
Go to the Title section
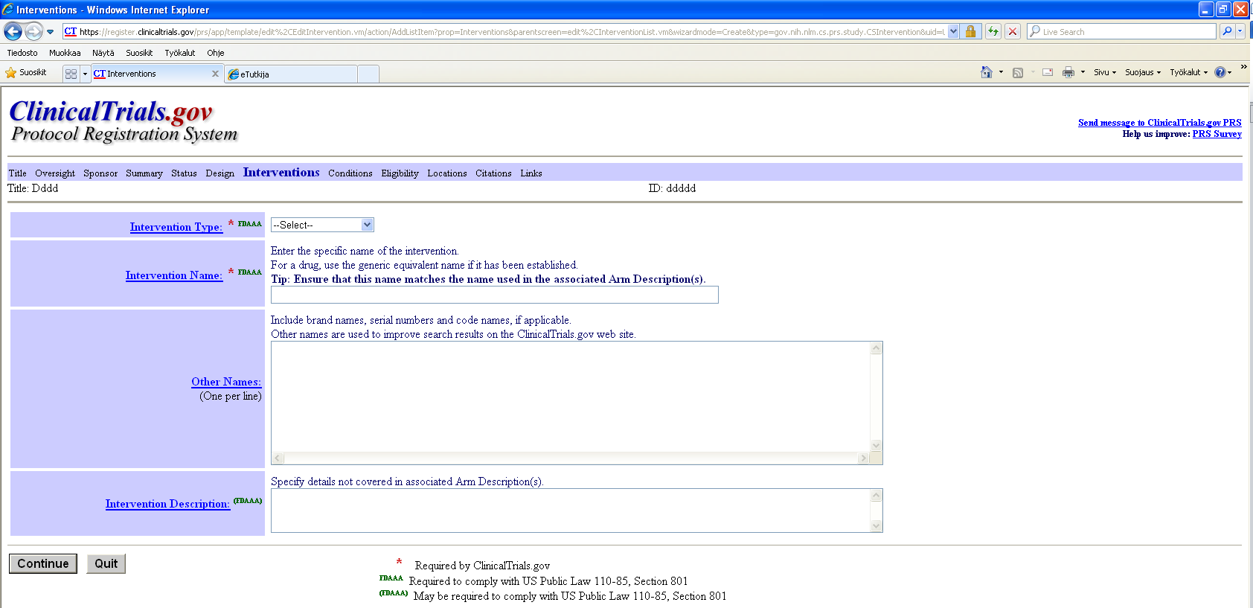(x=17, y=173)
